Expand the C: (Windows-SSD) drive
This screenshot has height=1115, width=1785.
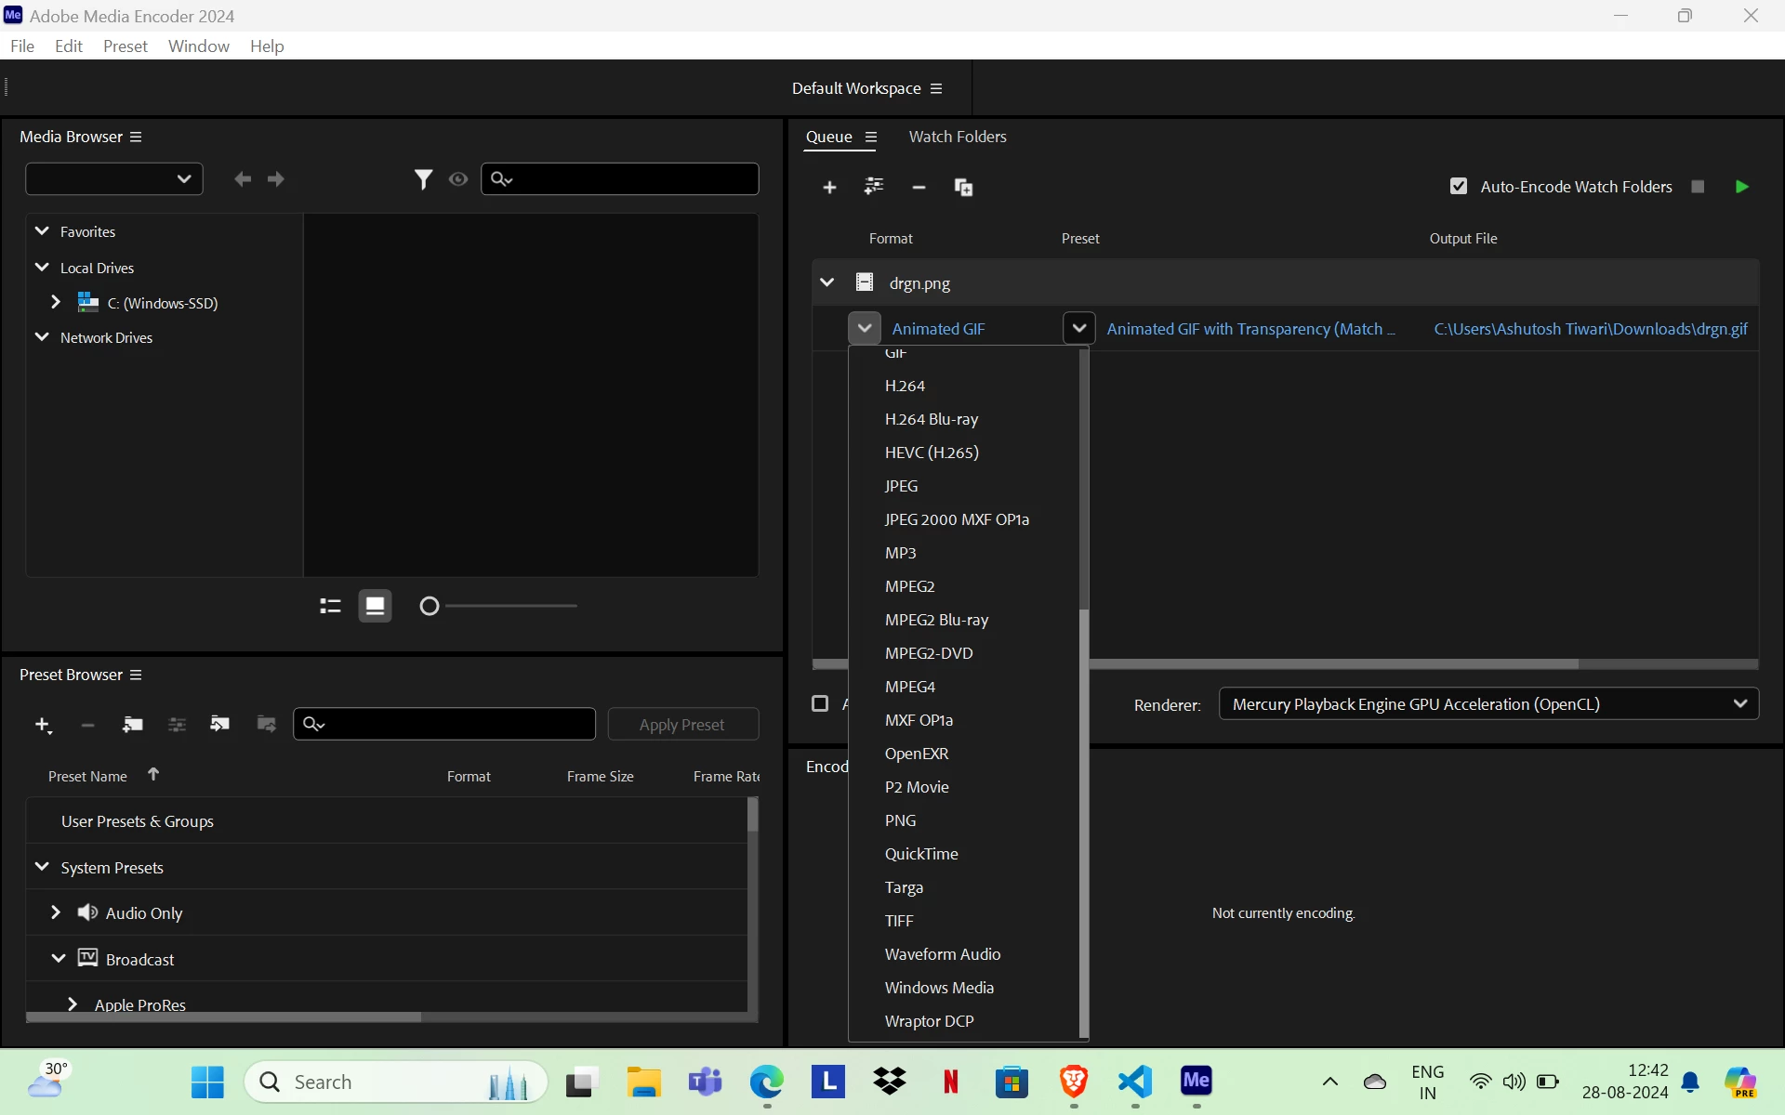[x=56, y=302]
